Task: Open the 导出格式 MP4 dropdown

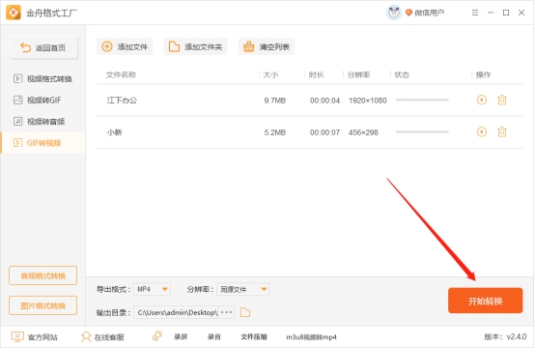Action: coord(152,289)
